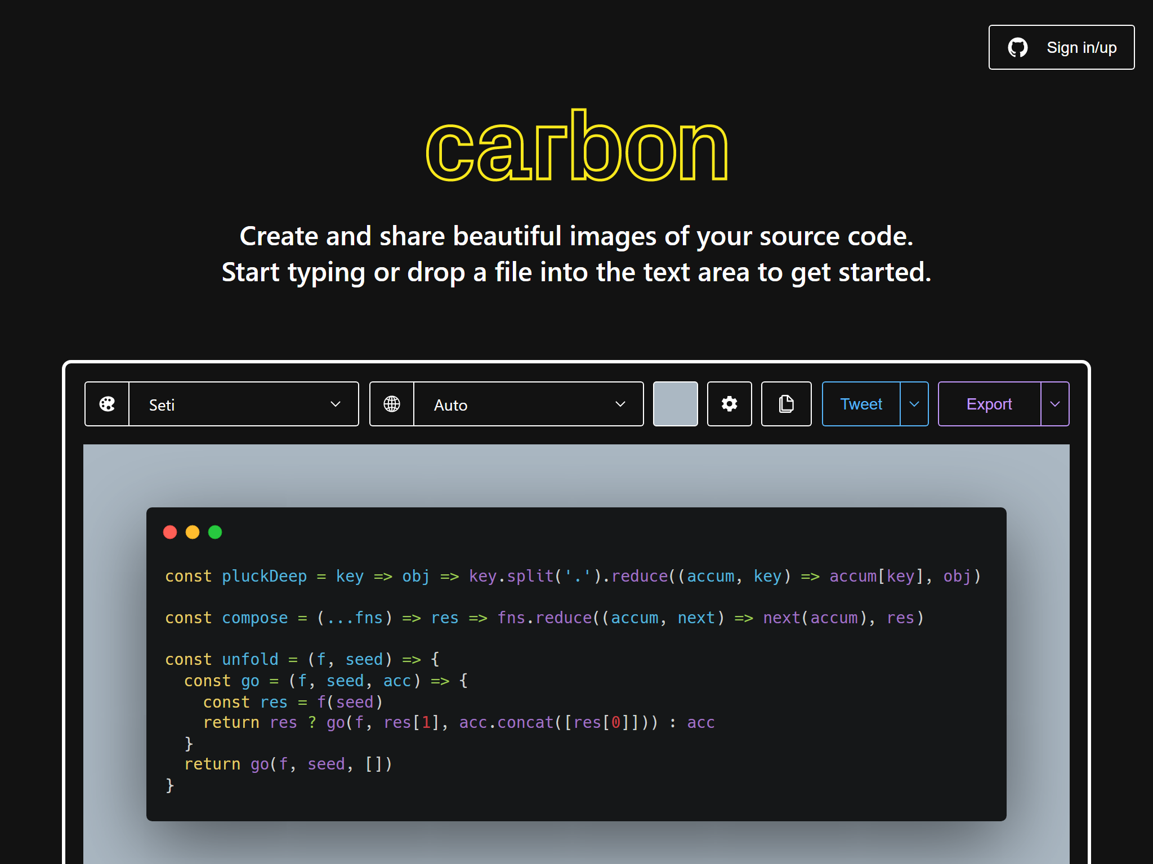Click the yellow window dot in the code frame
Image resolution: width=1153 pixels, height=864 pixels.
coord(193,532)
